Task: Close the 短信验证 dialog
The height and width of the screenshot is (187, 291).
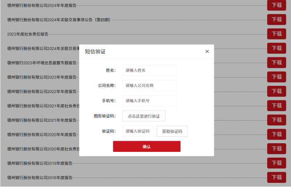Action: (x=207, y=52)
